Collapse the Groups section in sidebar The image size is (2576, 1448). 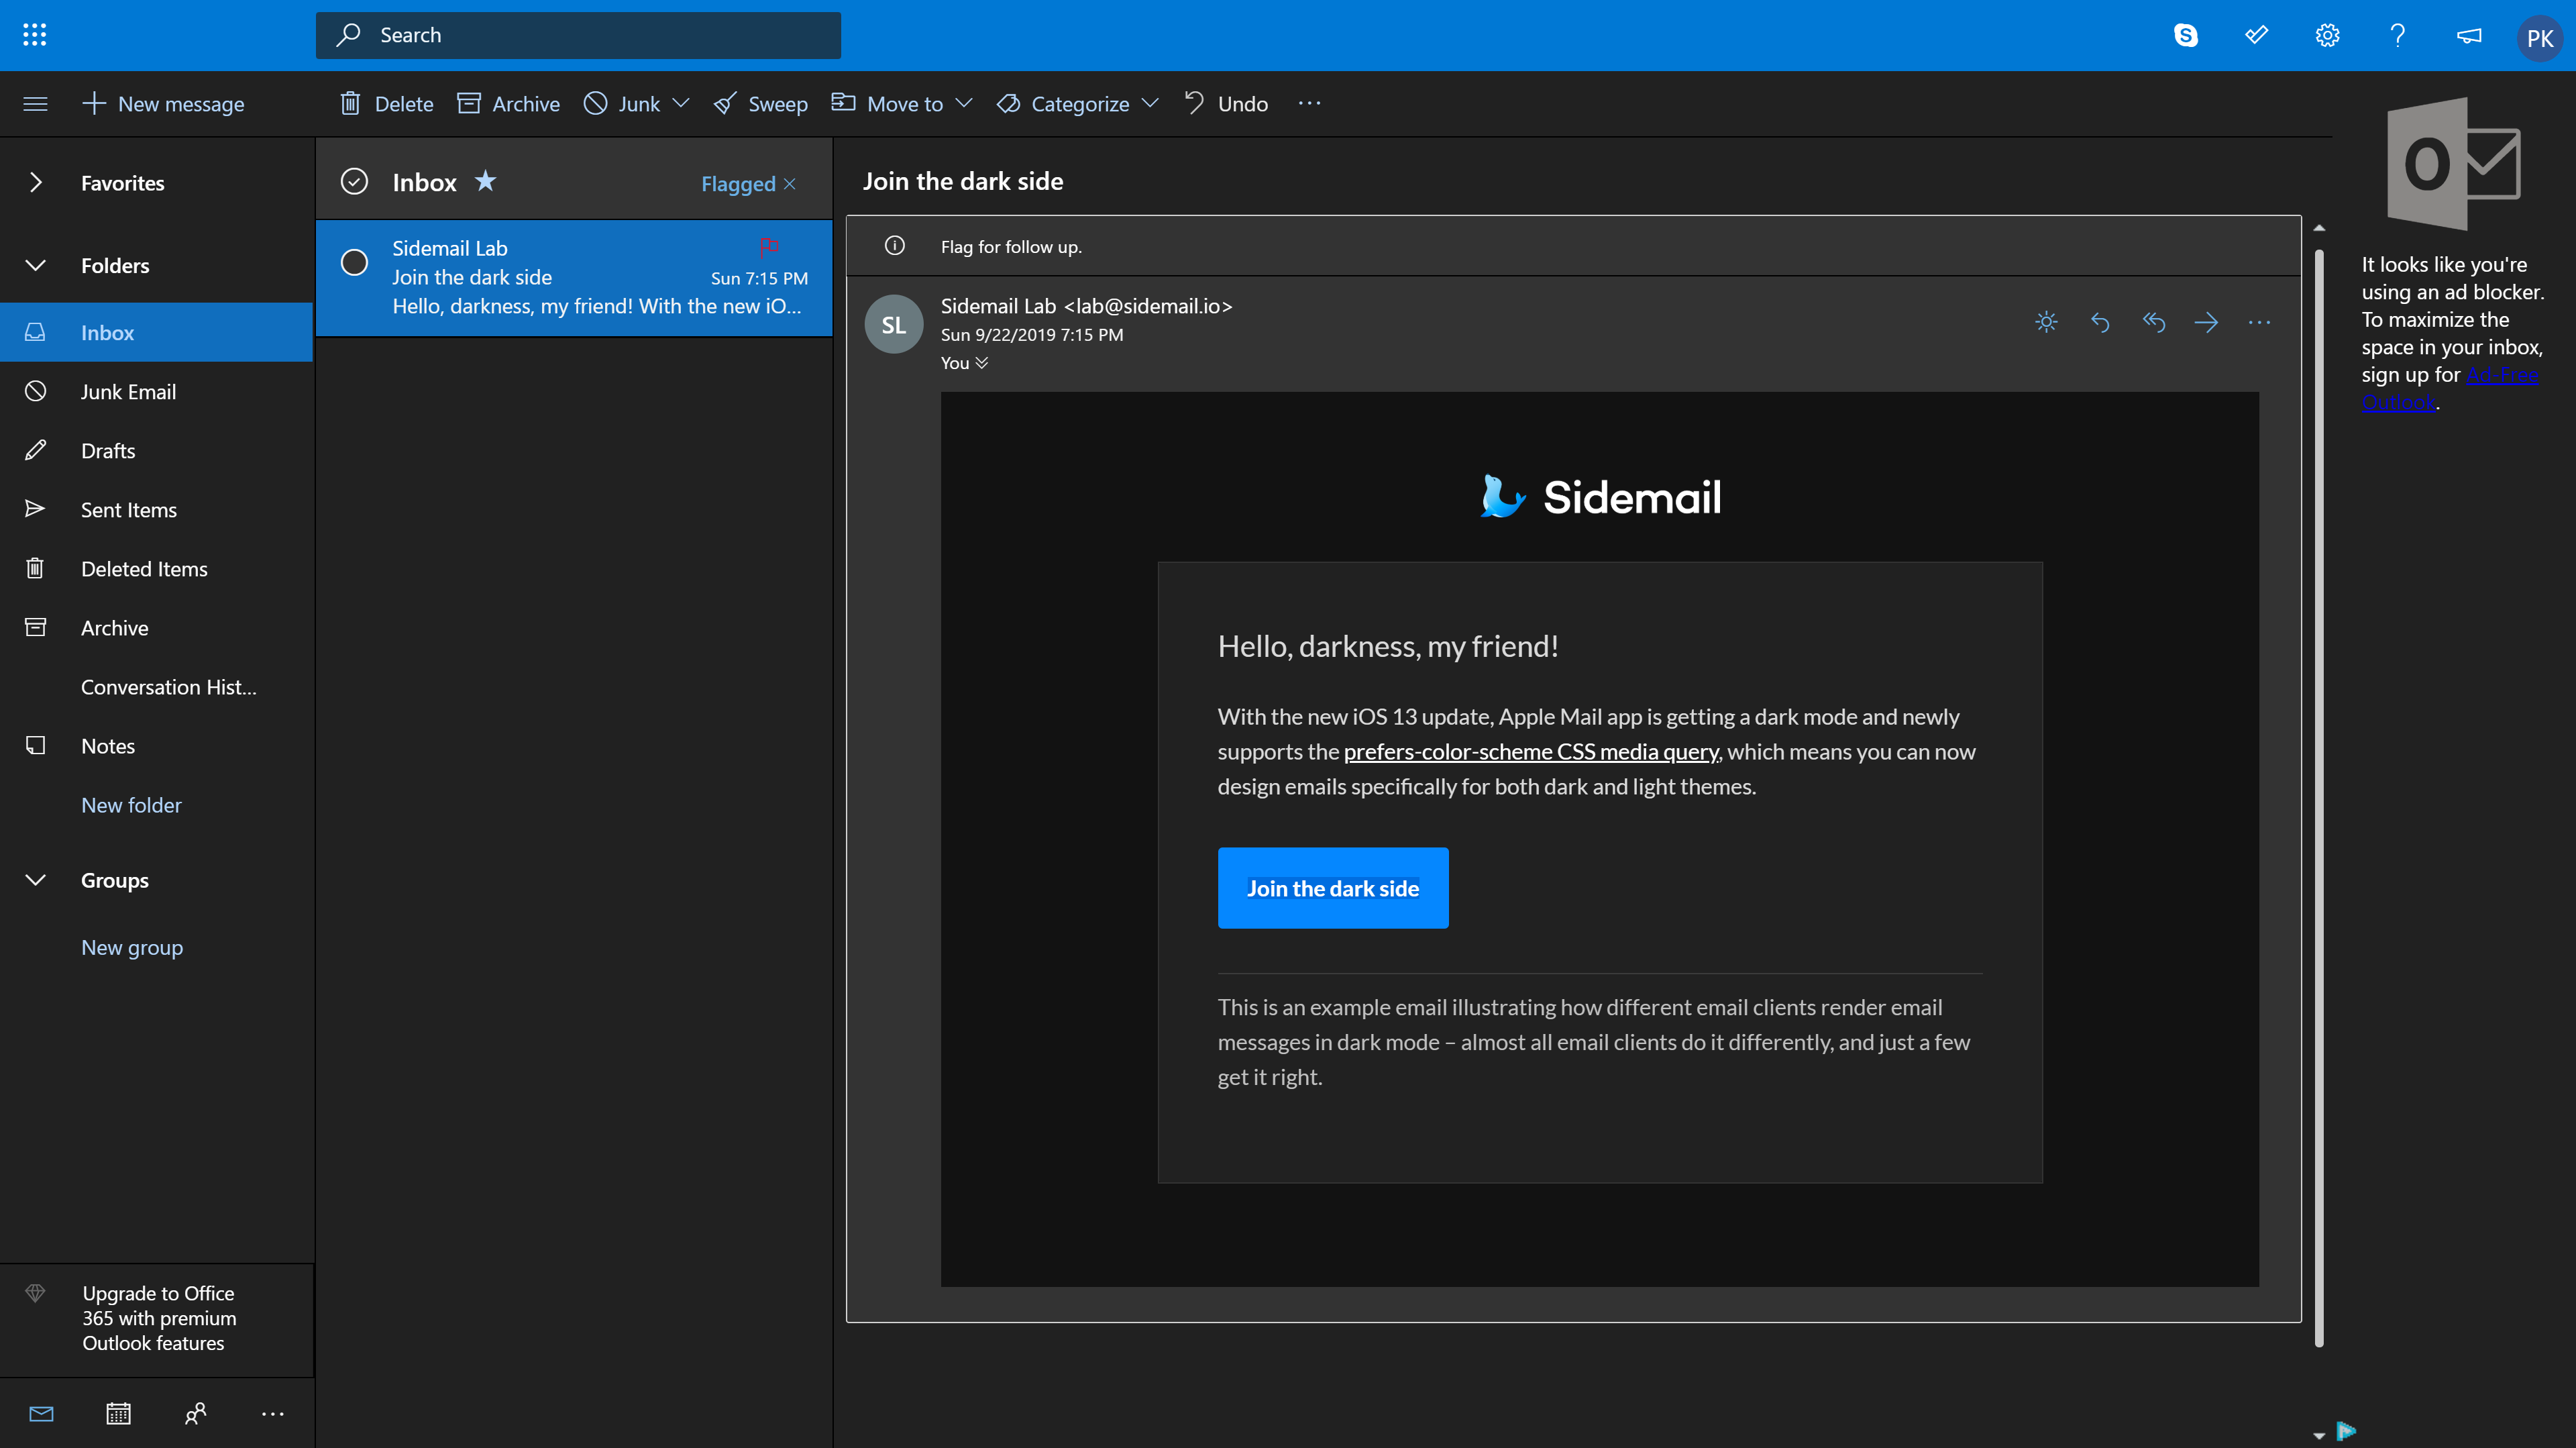click(x=36, y=880)
